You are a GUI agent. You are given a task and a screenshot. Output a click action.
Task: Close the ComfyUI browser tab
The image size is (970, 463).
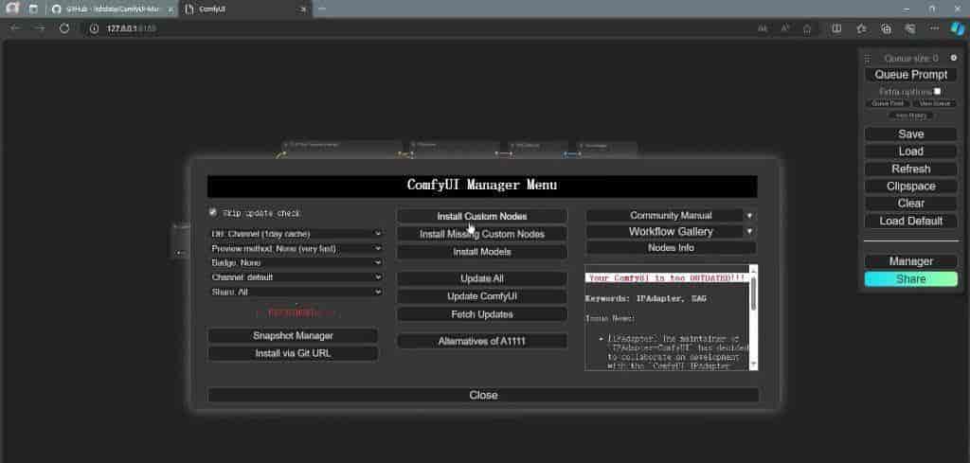(303, 9)
